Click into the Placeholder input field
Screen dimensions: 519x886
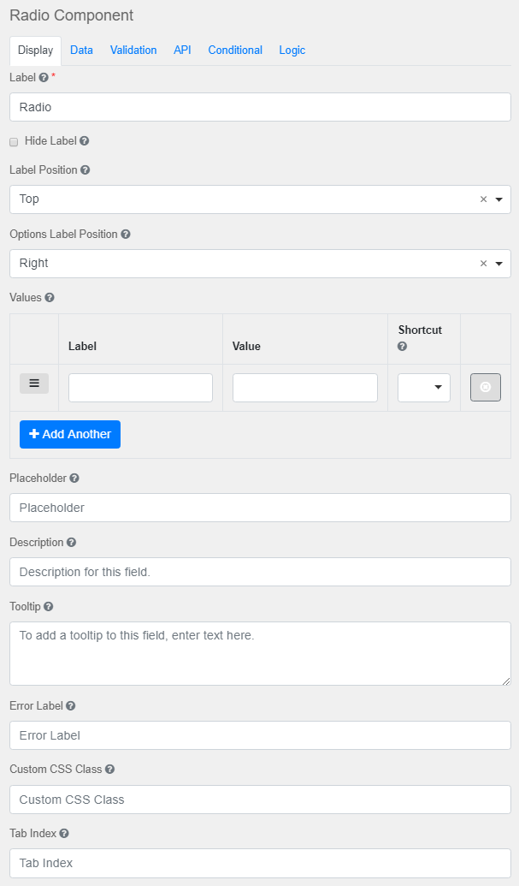click(260, 508)
